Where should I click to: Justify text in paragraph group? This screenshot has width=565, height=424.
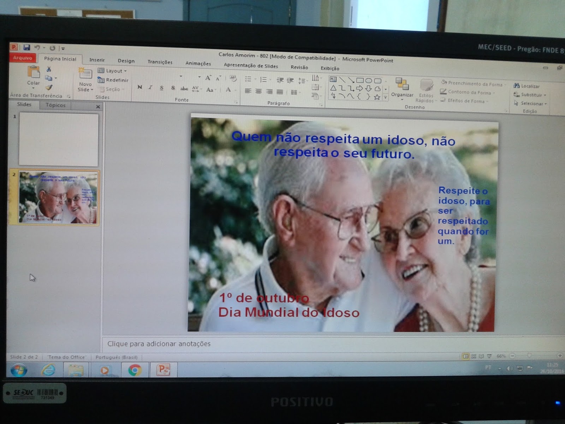click(280, 92)
